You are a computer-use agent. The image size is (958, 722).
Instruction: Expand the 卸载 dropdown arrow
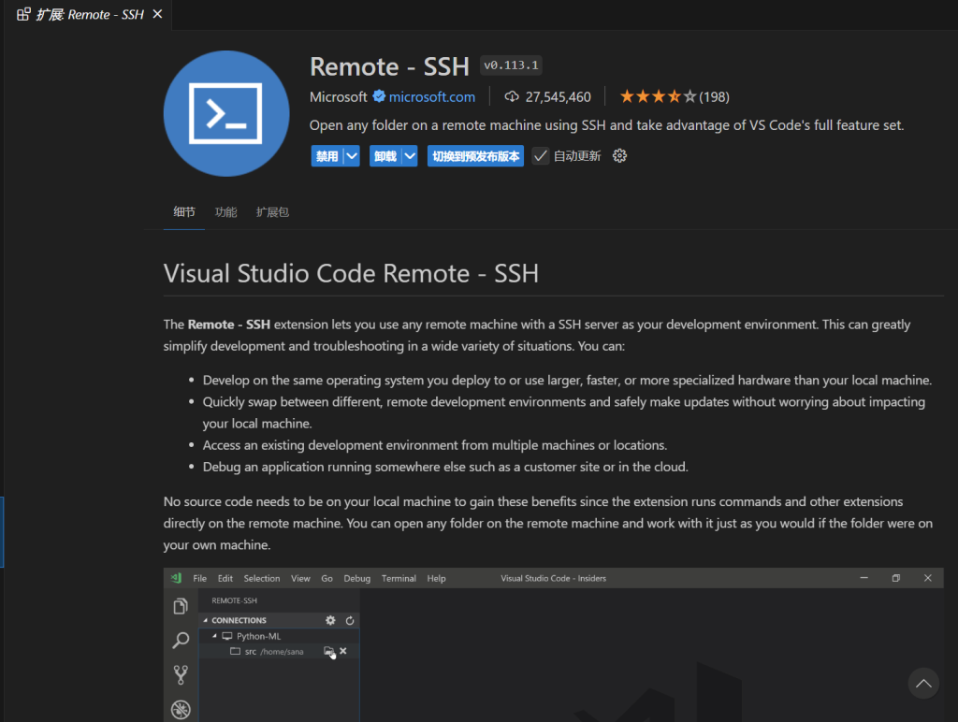point(410,156)
